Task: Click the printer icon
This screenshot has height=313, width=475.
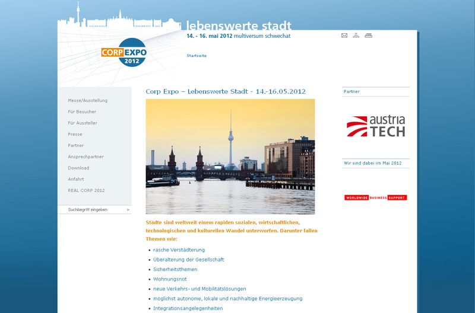Action: 368,36
